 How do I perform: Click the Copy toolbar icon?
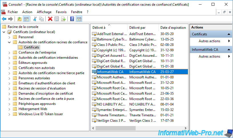point(41,19)
